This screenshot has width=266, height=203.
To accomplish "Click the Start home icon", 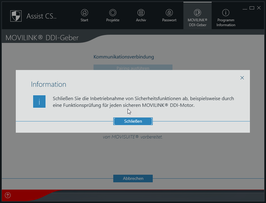I will coord(84,13).
